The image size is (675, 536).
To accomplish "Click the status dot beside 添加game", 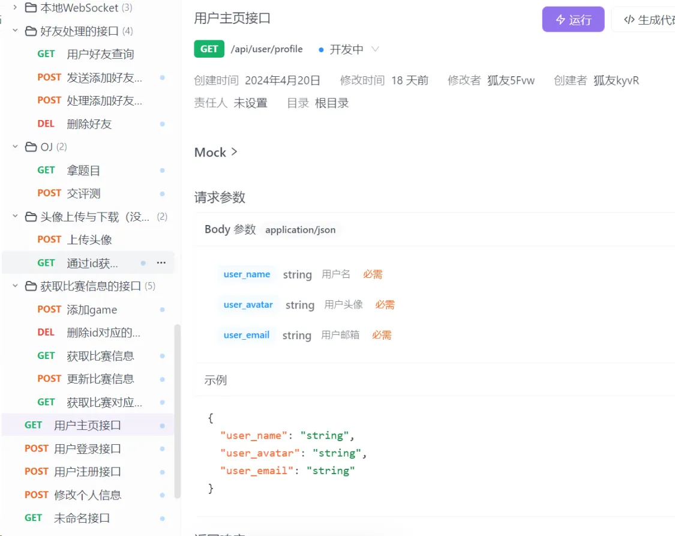I will tap(162, 310).
